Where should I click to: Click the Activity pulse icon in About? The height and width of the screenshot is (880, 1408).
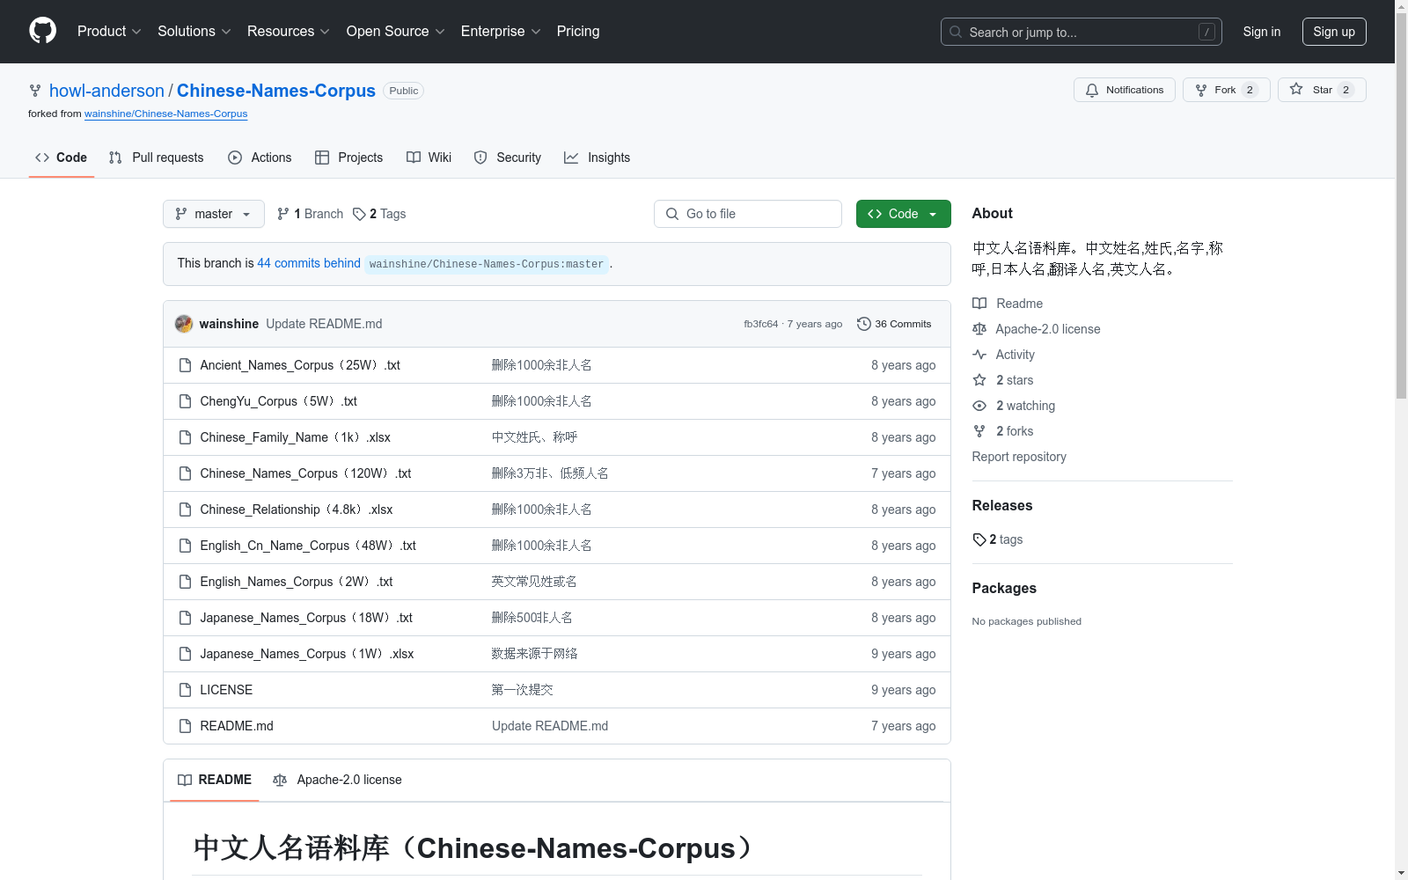point(979,355)
